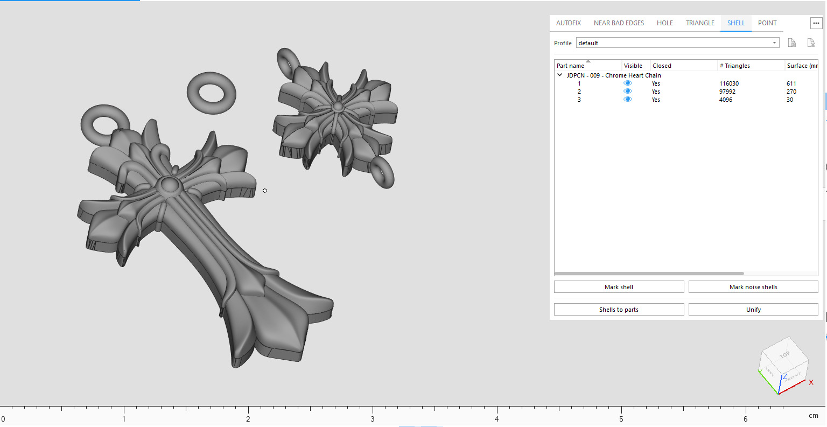Click the Shells to parts button

pos(619,310)
